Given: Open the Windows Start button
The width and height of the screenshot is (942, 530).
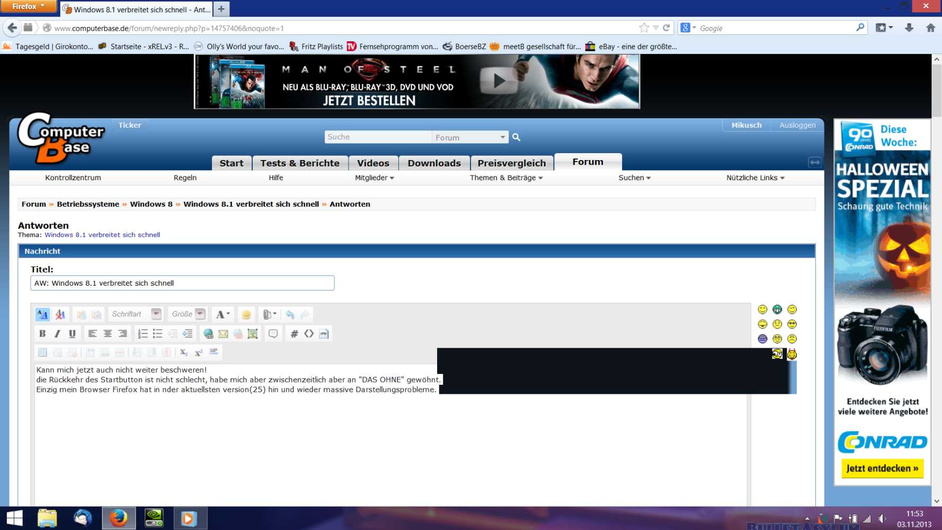Looking at the screenshot, I should coord(14,518).
